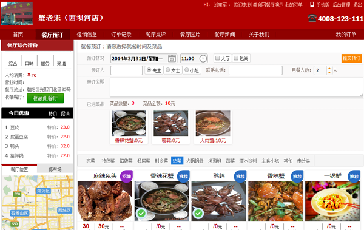Click the 预订说明 notes text area
This screenshot has width=364, height=230.
pos(237,87)
